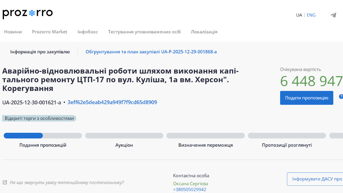
Task: Click the tender hash 3eff62e5deab link
Action: point(112,102)
